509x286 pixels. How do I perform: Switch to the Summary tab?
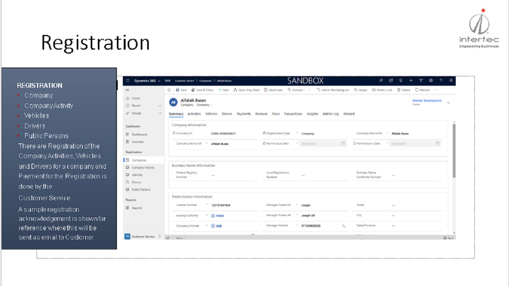pyautogui.click(x=176, y=114)
